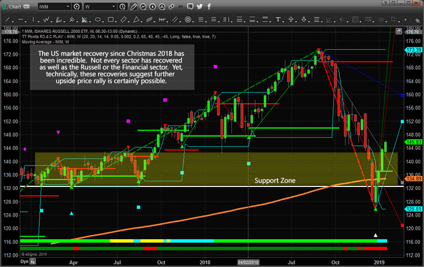Image resolution: width=424 pixels, height=267 pixels.
Task: Open the comment speech bubble icon
Action: pyautogui.click(x=190, y=7)
